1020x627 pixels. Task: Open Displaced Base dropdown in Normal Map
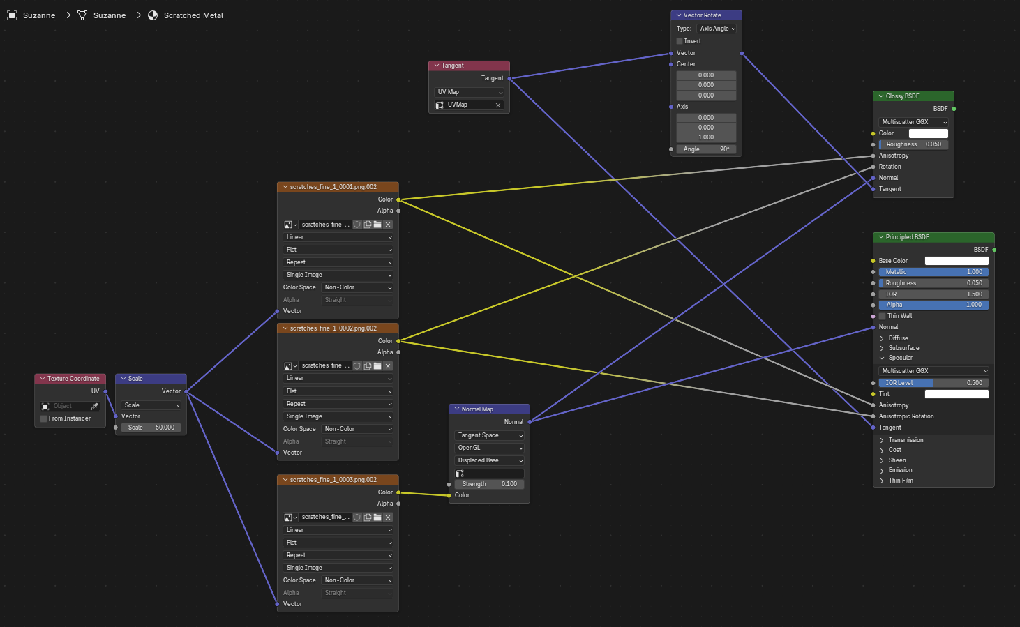(489, 460)
